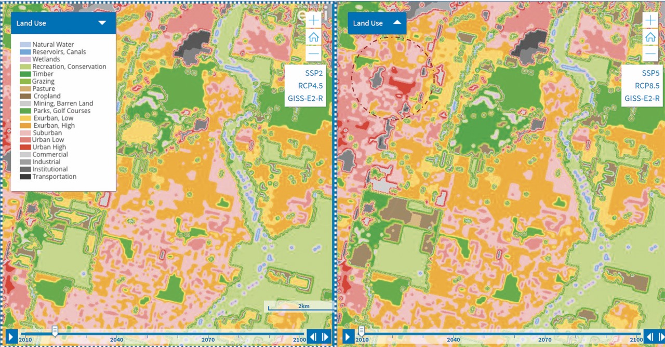The width and height of the screenshot is (665, 347).
Task: Step back one year on left timeline
Action: [313, 337]
